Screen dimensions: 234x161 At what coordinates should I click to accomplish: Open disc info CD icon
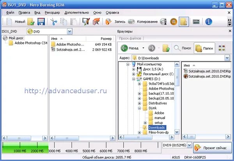pyautogui.click(x=163, y=22)
